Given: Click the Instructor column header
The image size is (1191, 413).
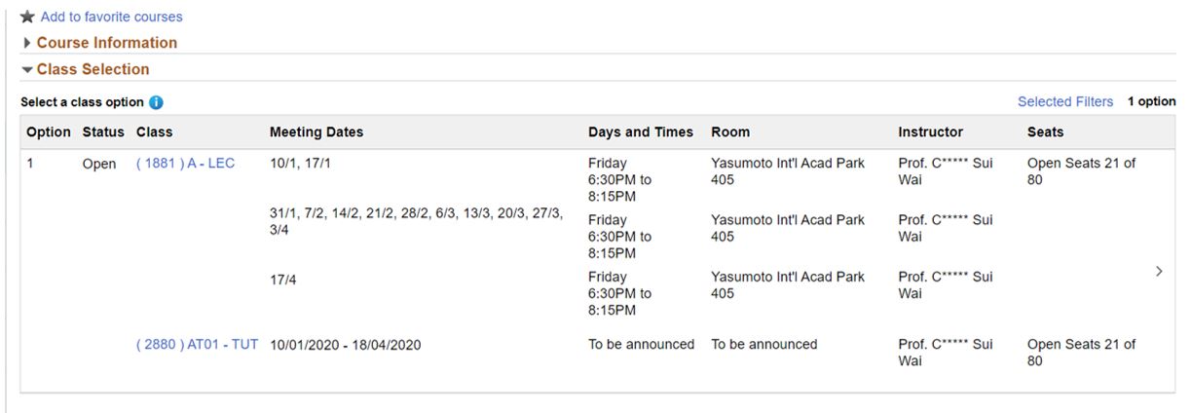Looking at the screenshot, I should tap(930, 131).
